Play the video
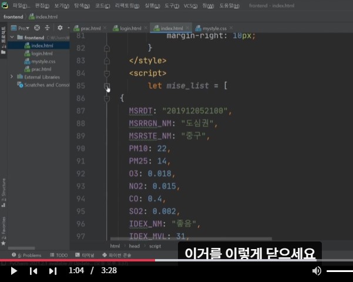Screen dimensions: 353x282 [x=14, y=271]
